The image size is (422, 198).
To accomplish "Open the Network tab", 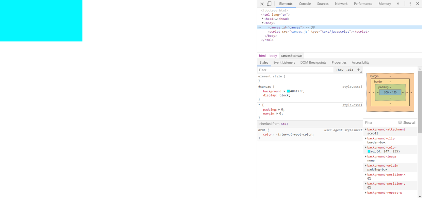I will click(x=341, y=4).
